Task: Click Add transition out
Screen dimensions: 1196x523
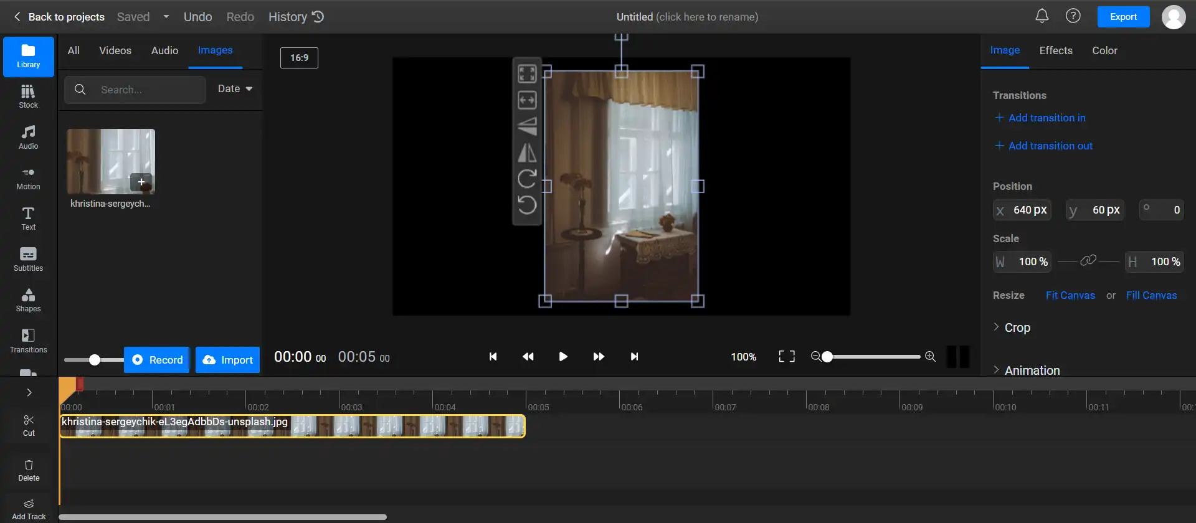Action: (x=1043, y=146)
